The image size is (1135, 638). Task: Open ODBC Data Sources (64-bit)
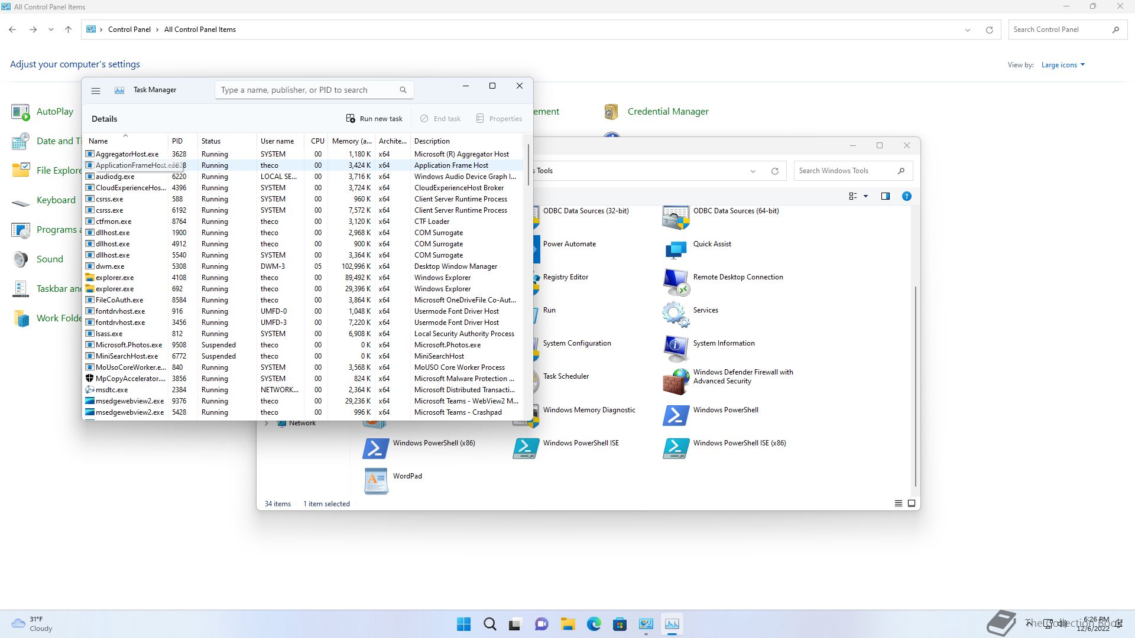(721, 217)
